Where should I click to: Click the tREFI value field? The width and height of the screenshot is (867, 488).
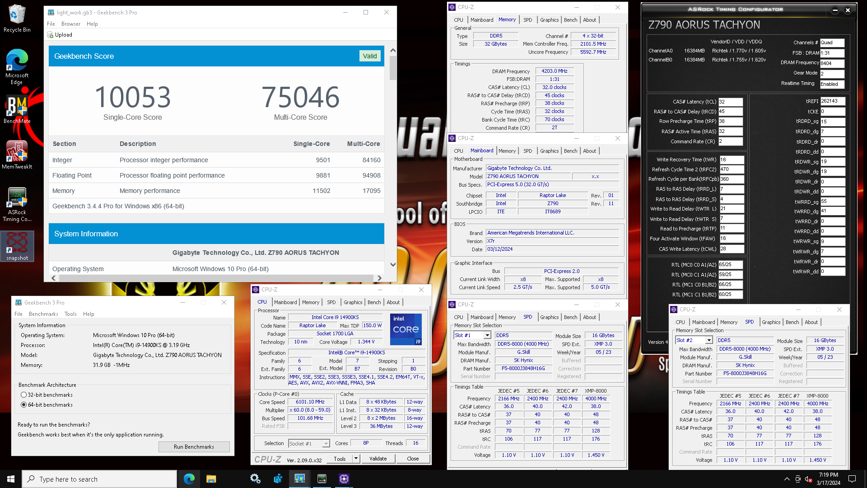coord(832,101)
